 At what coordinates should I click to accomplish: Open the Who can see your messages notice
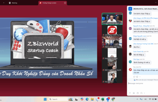146,80
